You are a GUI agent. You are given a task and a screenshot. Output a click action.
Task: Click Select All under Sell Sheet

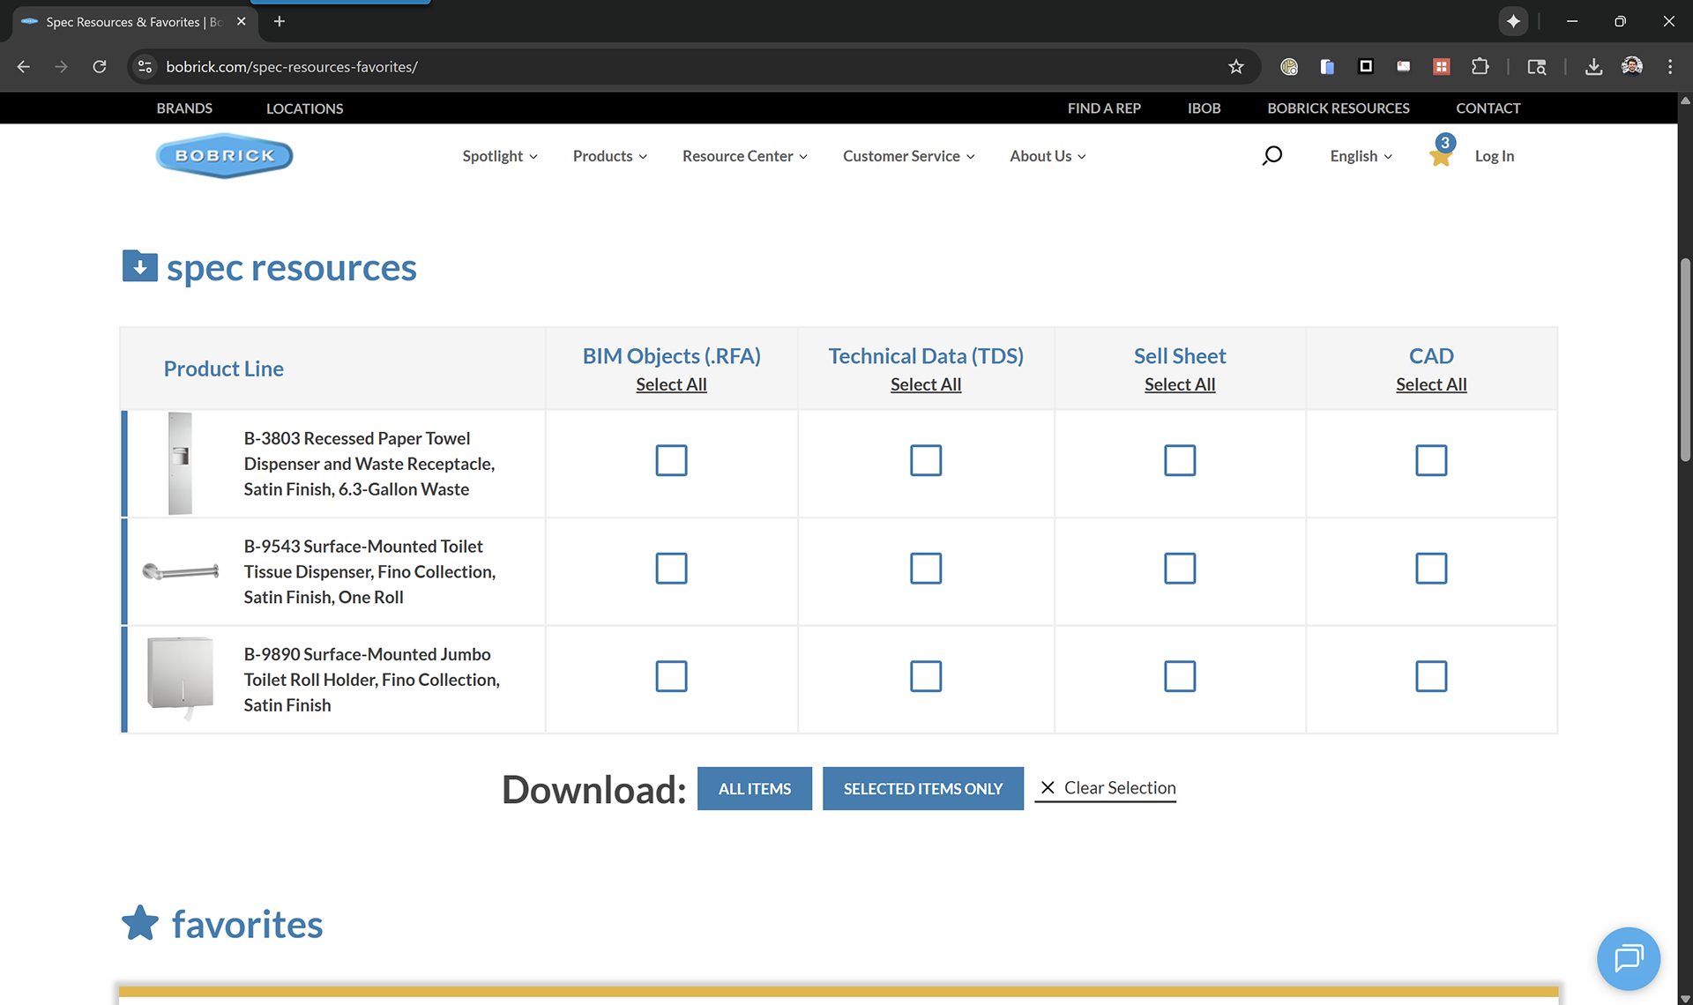(1179, 384)
